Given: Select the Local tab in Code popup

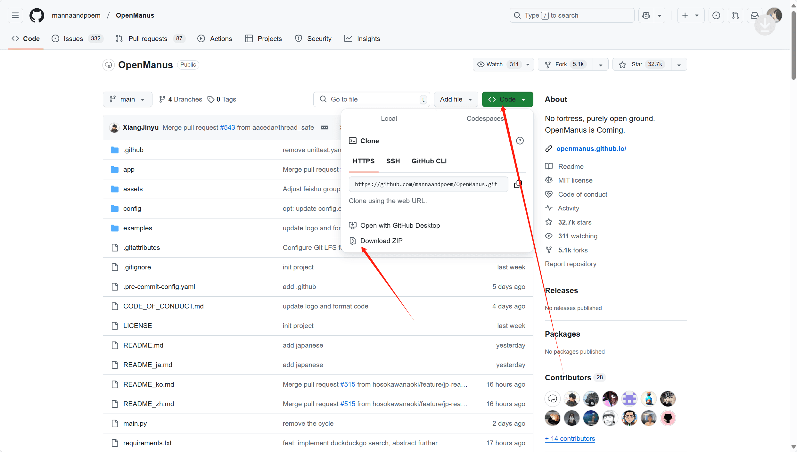Looking at the screenshot, I should click(389, 119).
